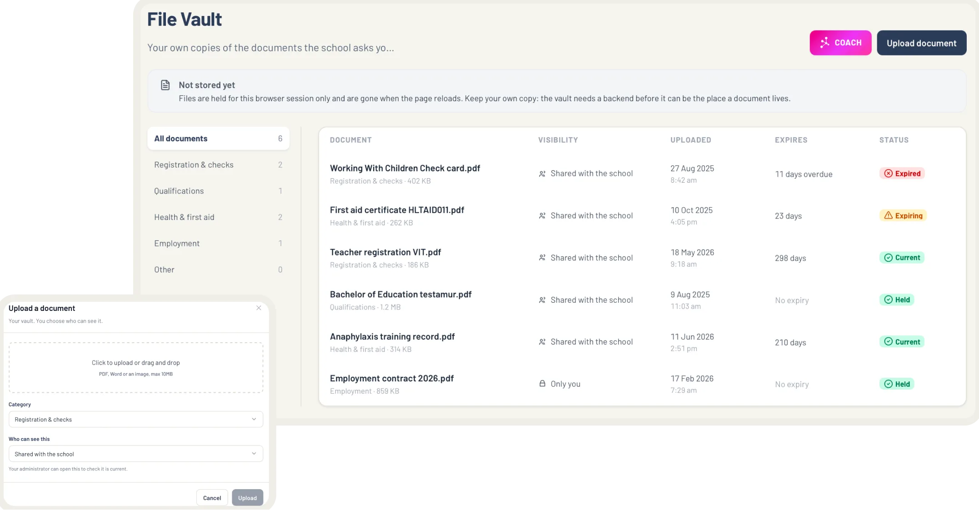Show Other documents category
This screenshot has height=510, width=979.
point(218,270)
